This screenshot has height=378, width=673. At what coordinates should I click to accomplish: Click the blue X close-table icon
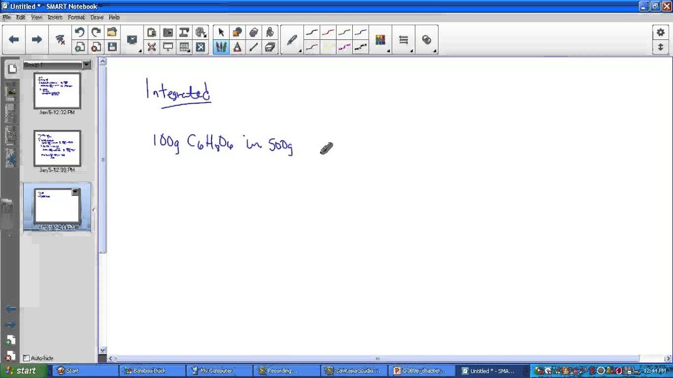coord(200,47)
